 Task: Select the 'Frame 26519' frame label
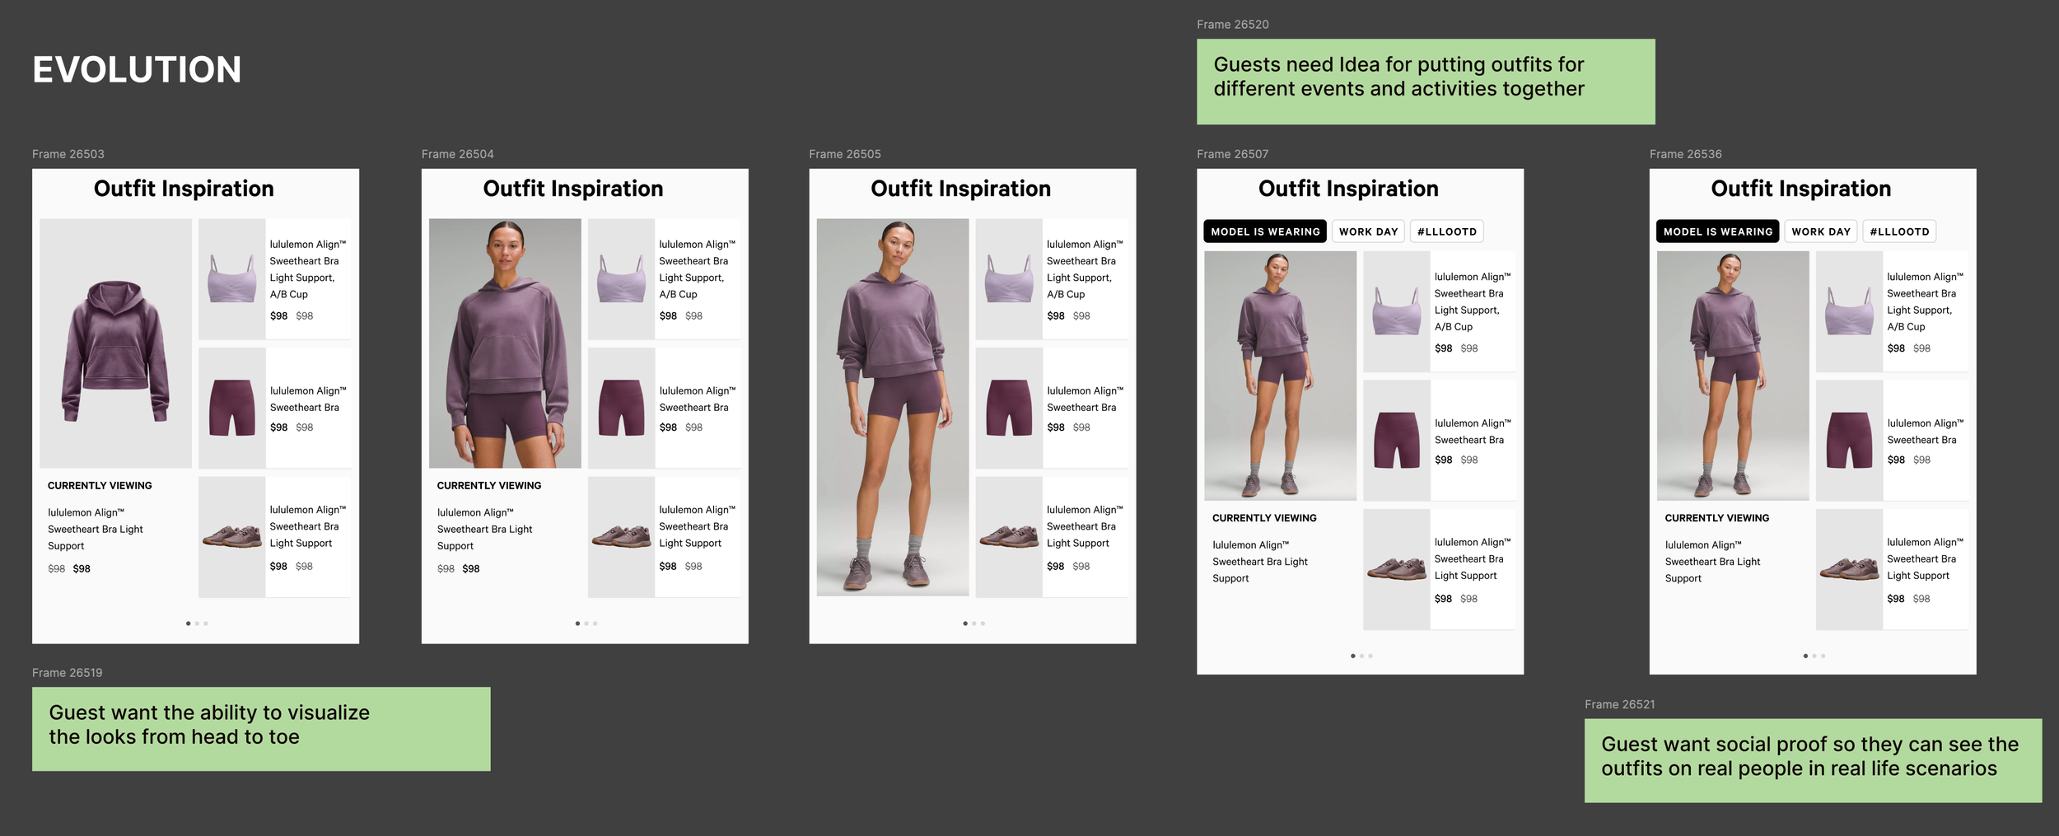[68, 673]
